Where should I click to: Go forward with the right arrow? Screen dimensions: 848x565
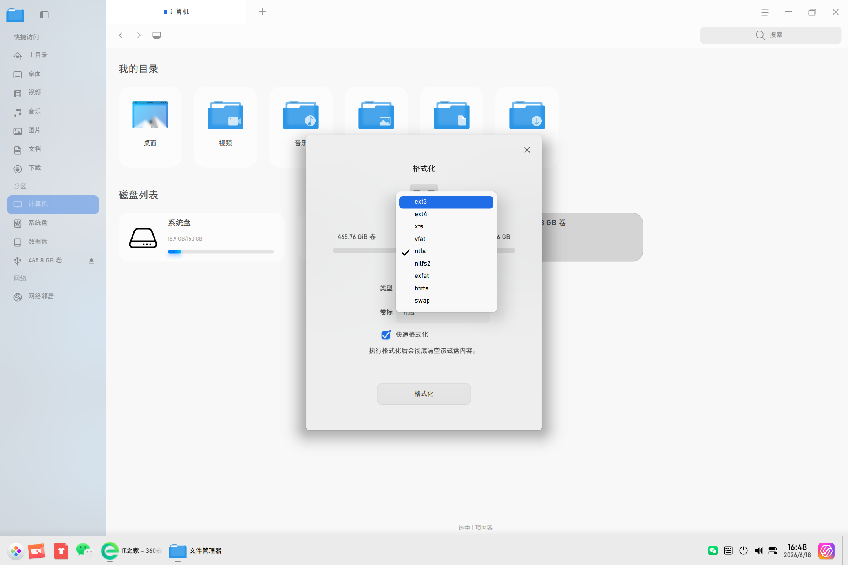point(139,35)
